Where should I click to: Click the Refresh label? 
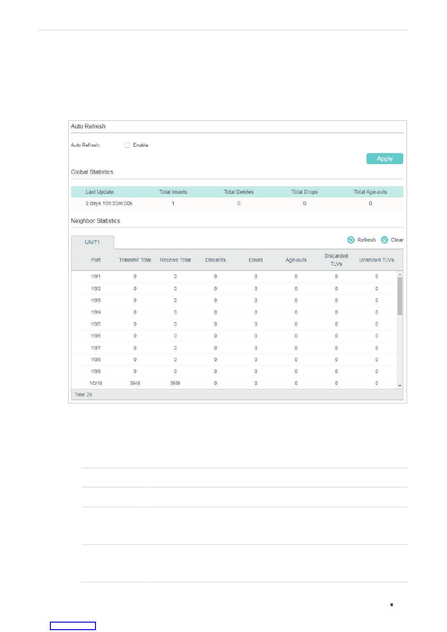367,240
